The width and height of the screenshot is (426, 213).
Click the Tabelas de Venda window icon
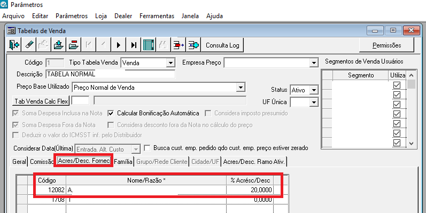point(11,30)
